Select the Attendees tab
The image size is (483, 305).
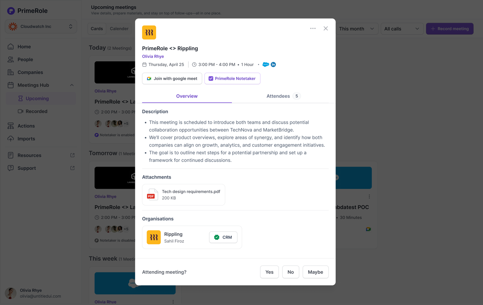(283, 96)
